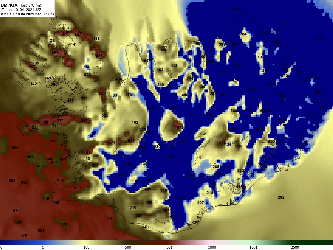The image size is (333, 250).
Task: Click the value 369 on the map
Action: coord(234,111)
